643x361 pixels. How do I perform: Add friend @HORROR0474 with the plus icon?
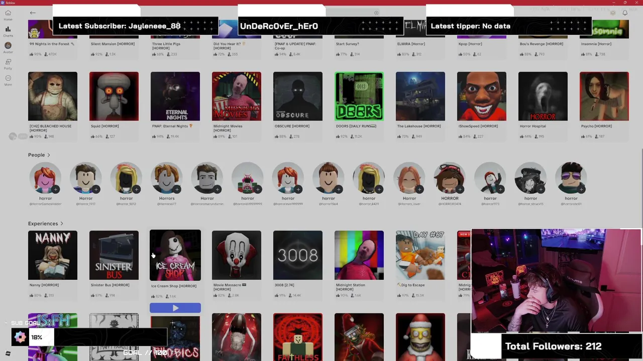click(x=460, y=190)
